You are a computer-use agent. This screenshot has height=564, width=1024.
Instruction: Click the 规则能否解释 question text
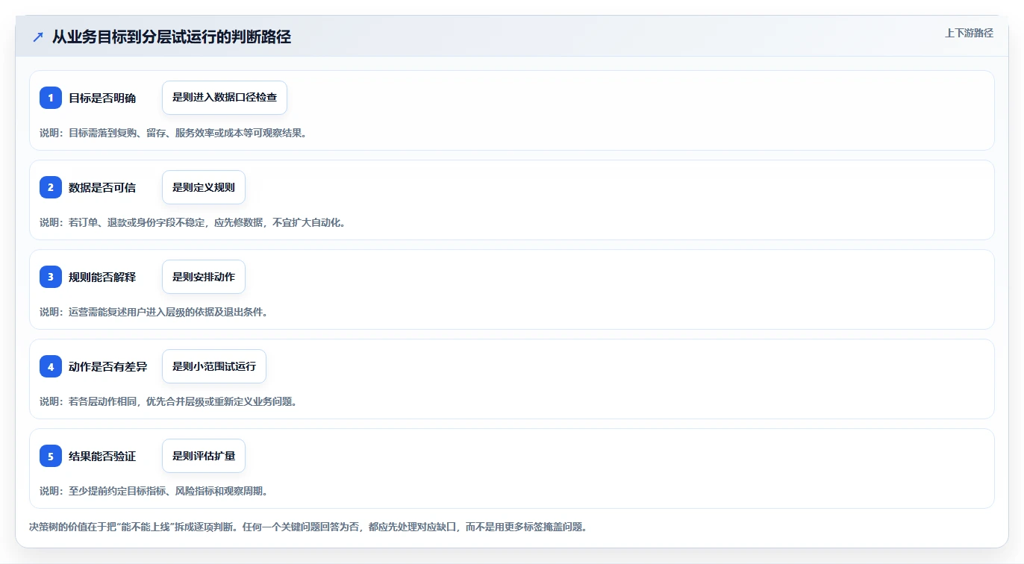coord(102,277)
